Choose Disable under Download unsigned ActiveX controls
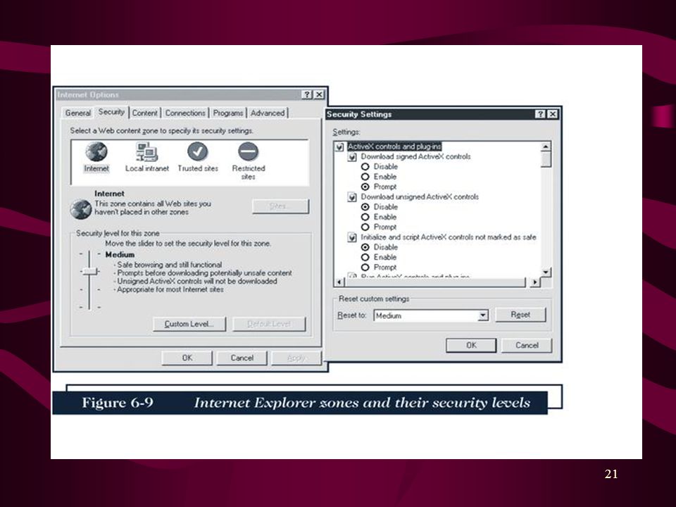This screenshot has height=507, width=676. 365,207
